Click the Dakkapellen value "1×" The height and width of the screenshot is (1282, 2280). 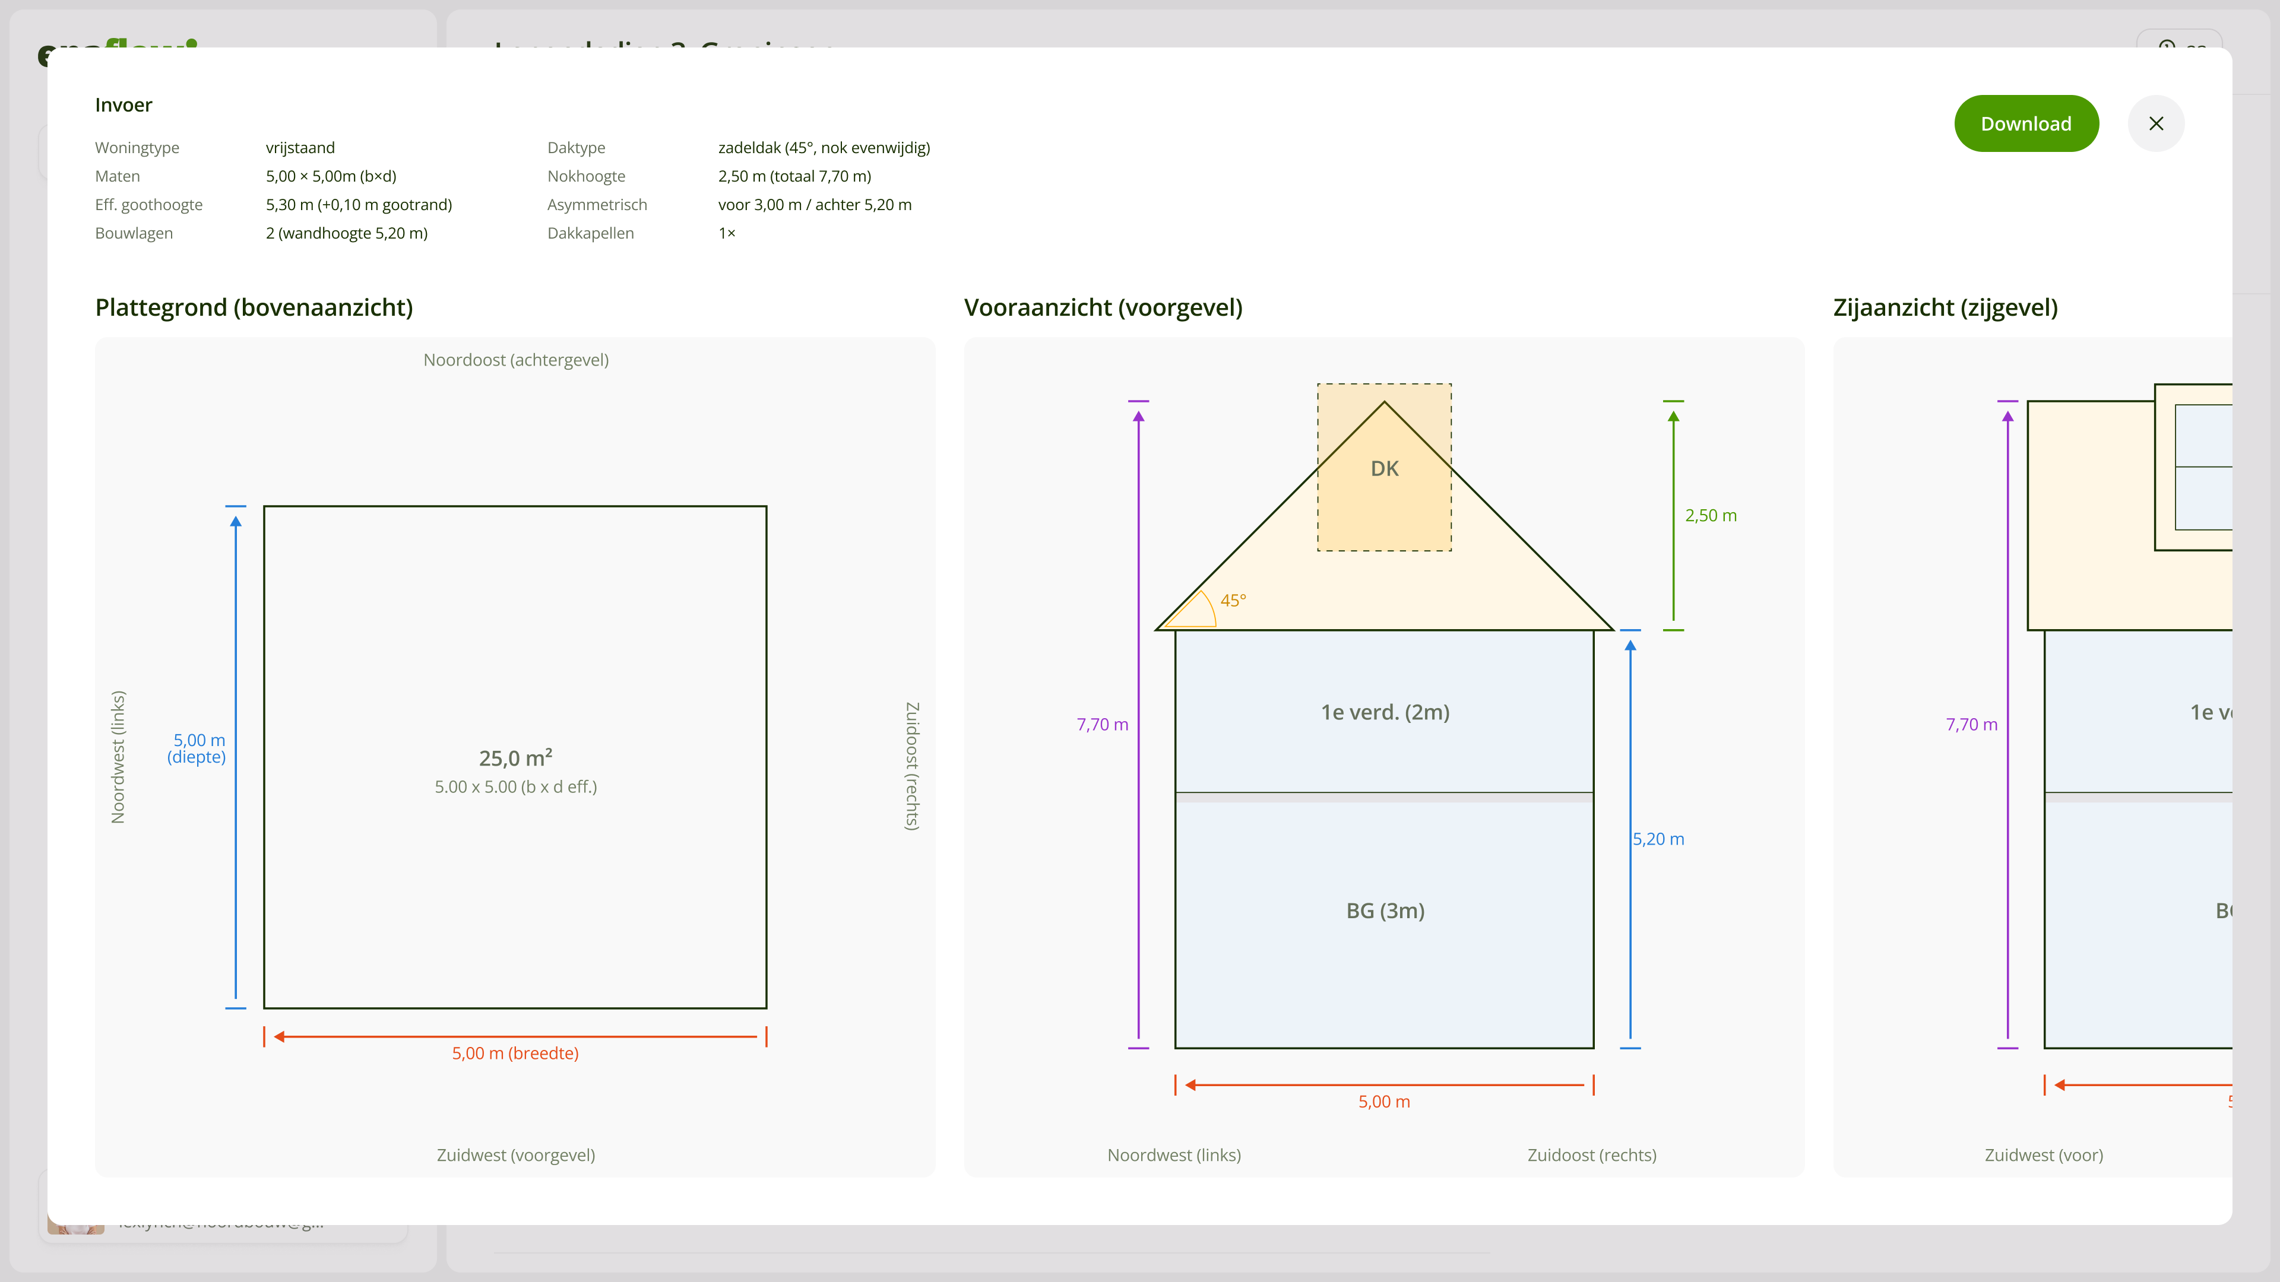(x=727, y=234)
